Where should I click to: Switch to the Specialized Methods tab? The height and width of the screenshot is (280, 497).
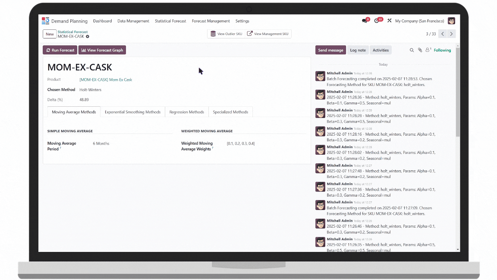click(230, 112)
